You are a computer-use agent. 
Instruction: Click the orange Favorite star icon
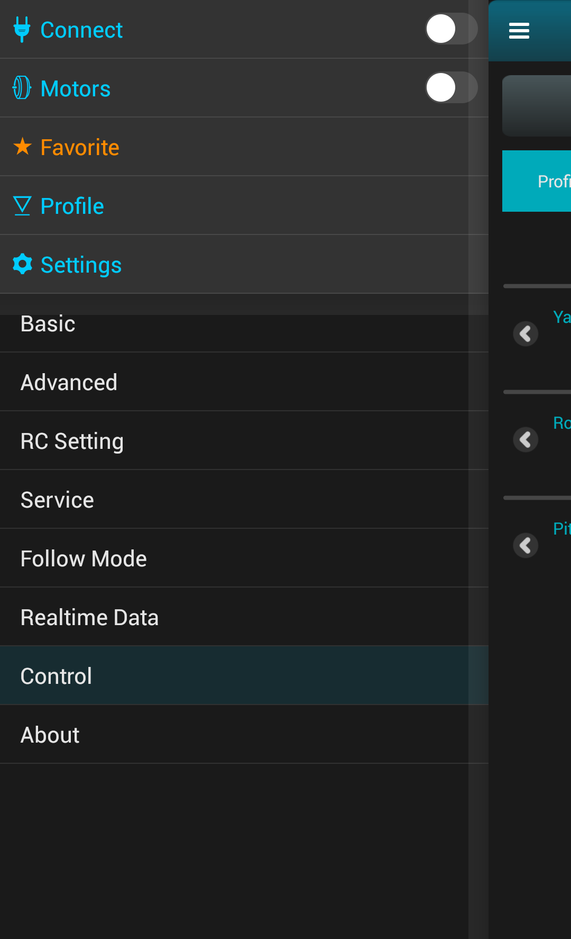click(x=22, y=147)
